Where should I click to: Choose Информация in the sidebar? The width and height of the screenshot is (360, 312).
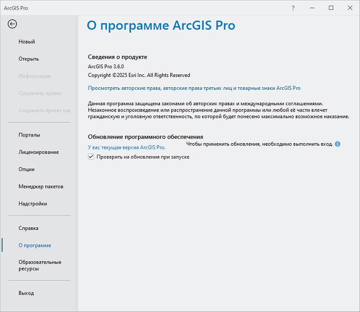[34, 76]
